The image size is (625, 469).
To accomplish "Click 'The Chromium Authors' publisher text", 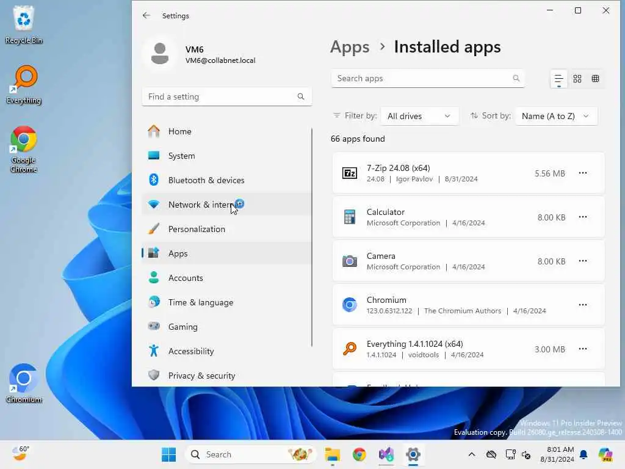I will [463, 311].
